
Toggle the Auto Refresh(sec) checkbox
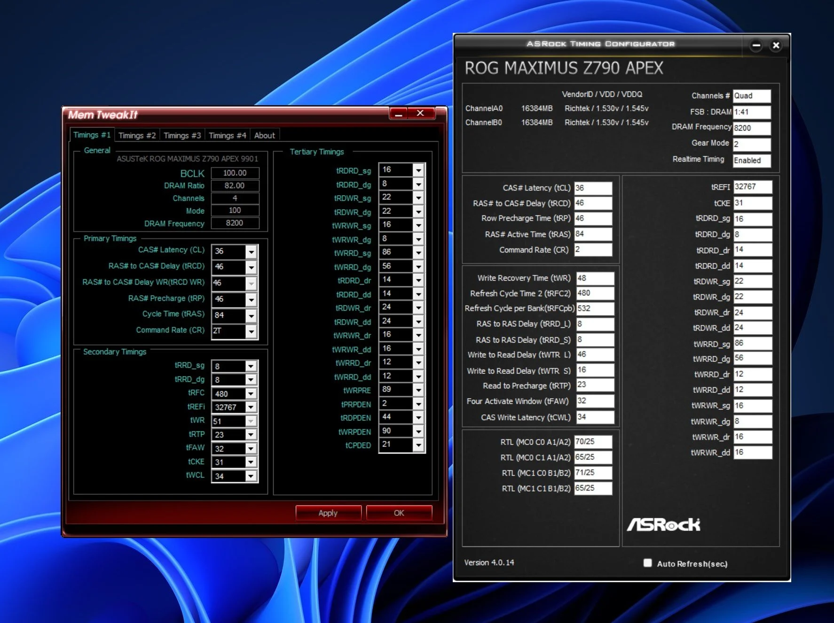click(x=648, y=563)
